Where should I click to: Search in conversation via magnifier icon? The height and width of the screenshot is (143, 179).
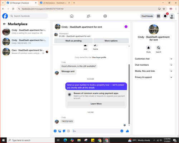pyautogui.click(x=159, y=48)
